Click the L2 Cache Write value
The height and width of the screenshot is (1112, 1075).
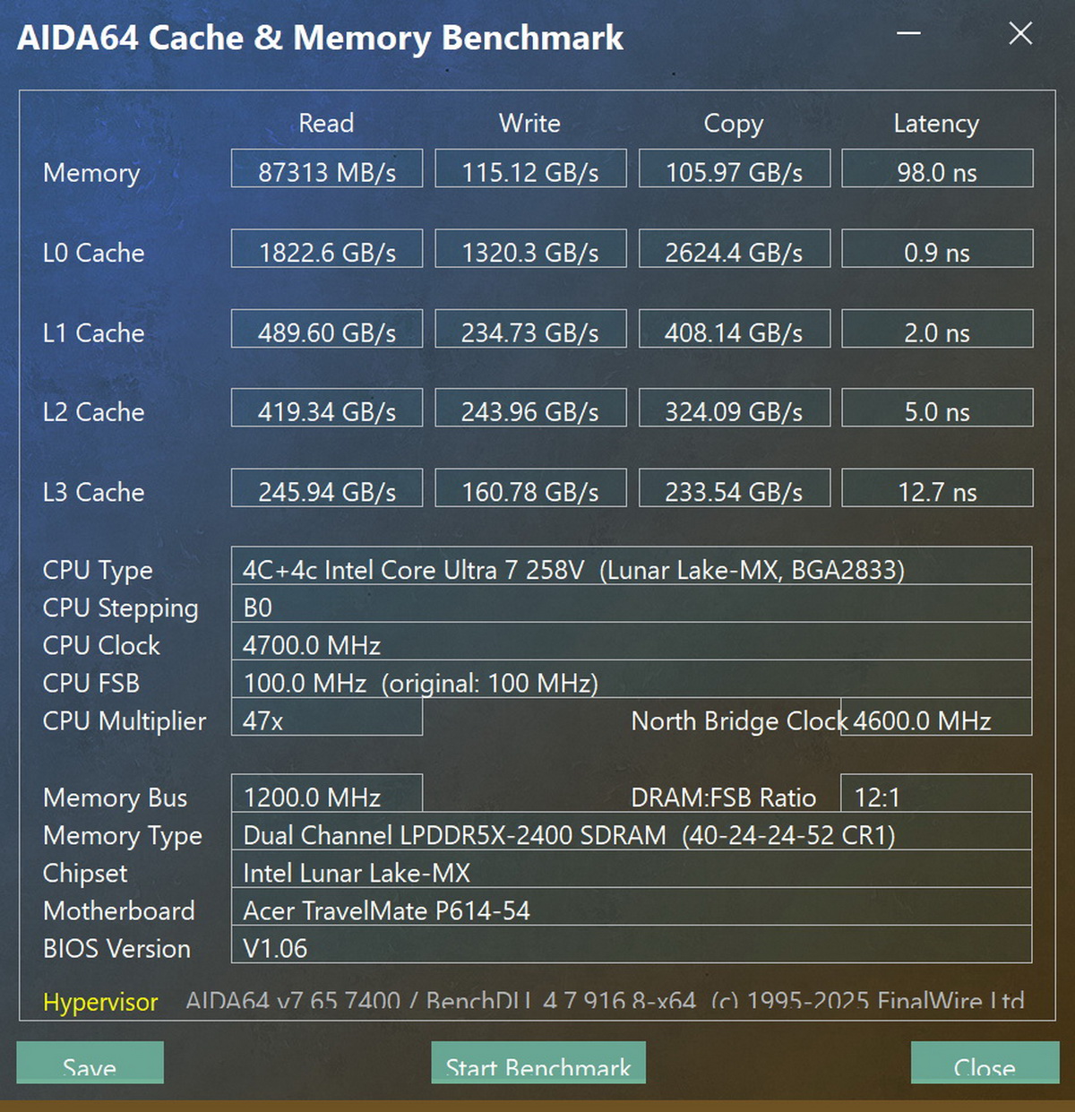pos(530,409)
